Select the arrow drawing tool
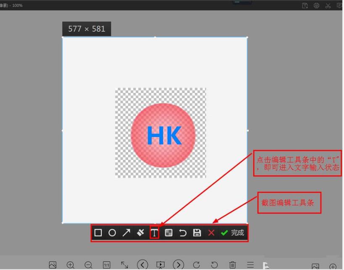This screenshot has height=270, width=344. click(x=126, y=233)
